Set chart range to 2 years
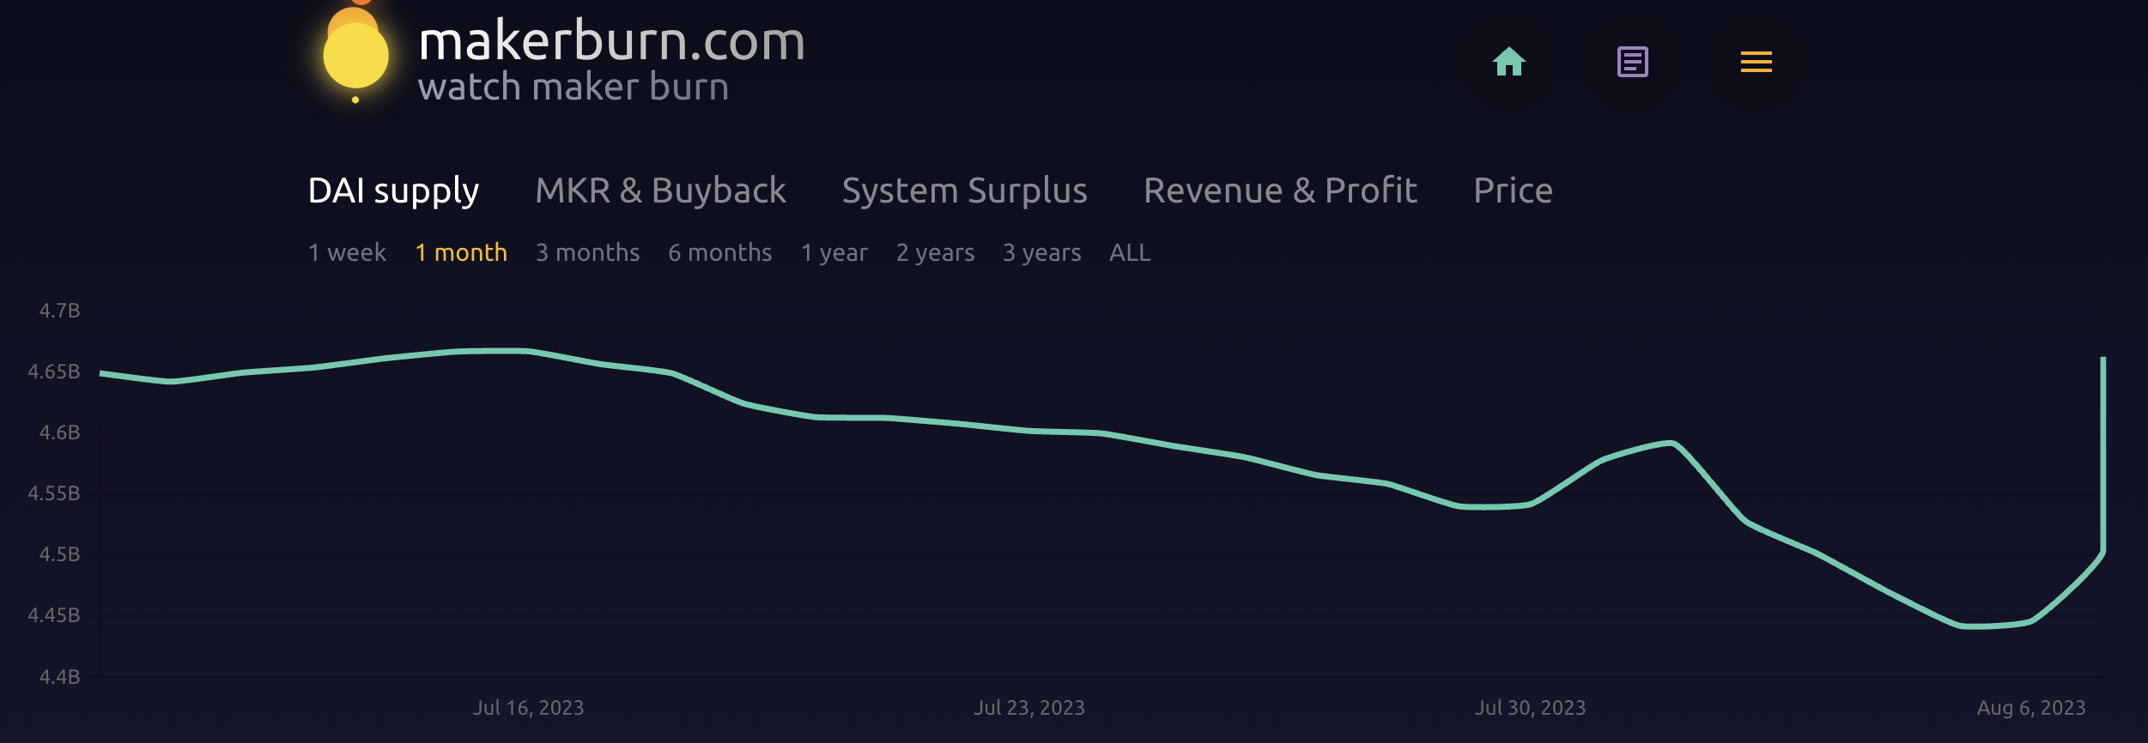 point(935,252)
